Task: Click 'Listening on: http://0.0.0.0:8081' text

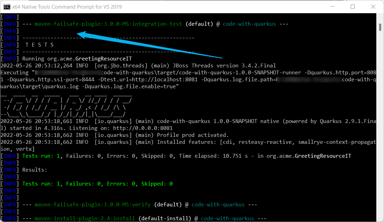Action: [x=121, y=128]
